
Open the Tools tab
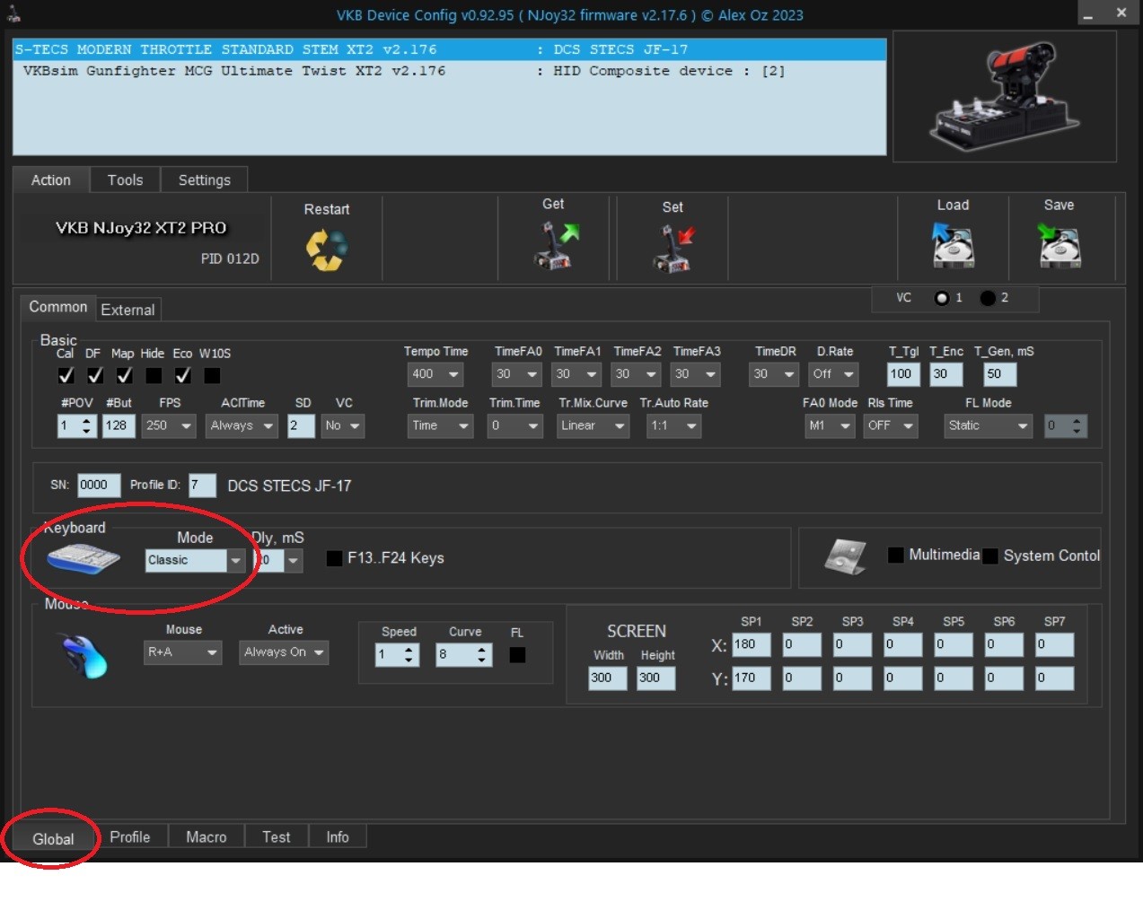click(125, 180)
